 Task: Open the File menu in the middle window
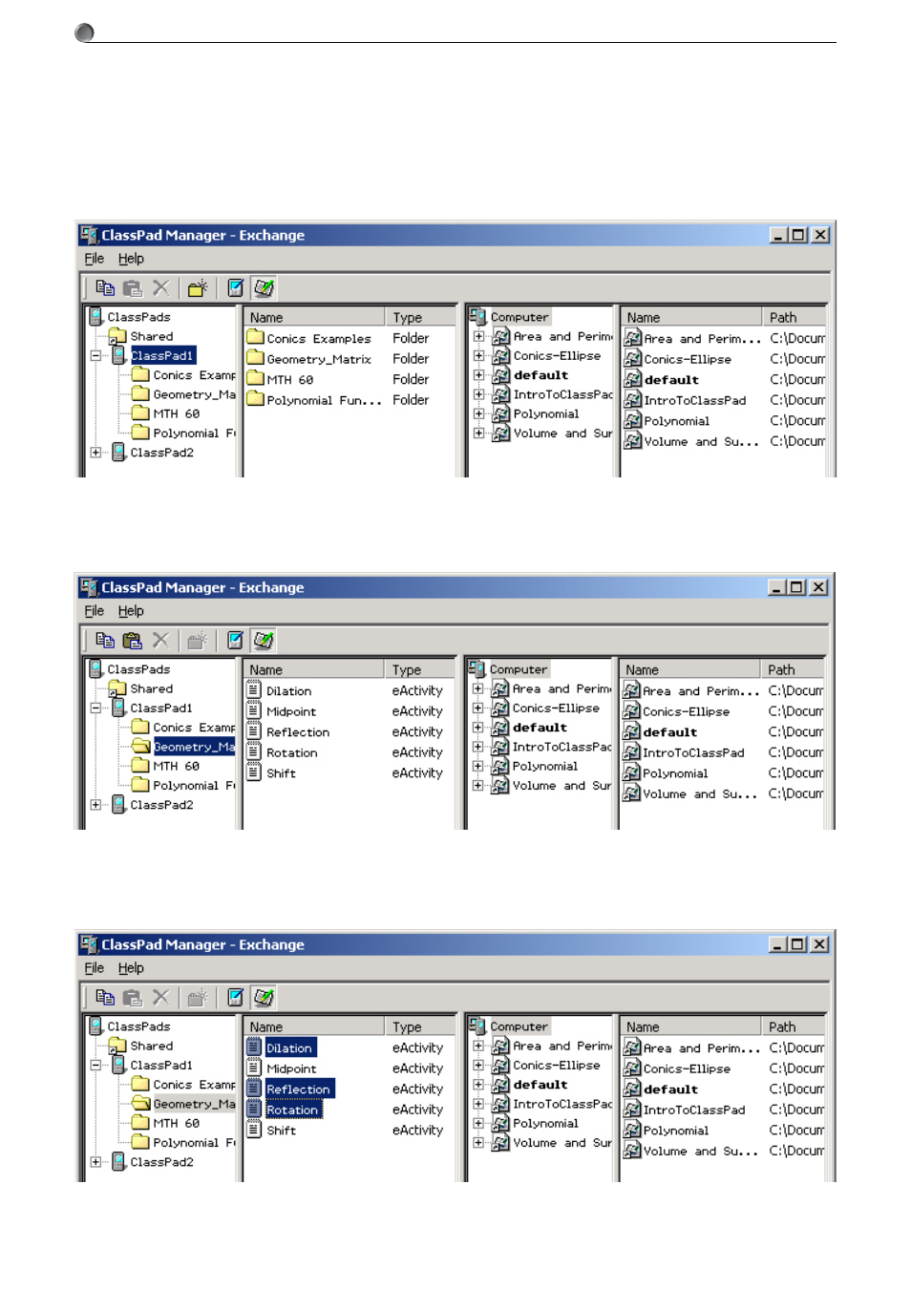coord(95,610)
